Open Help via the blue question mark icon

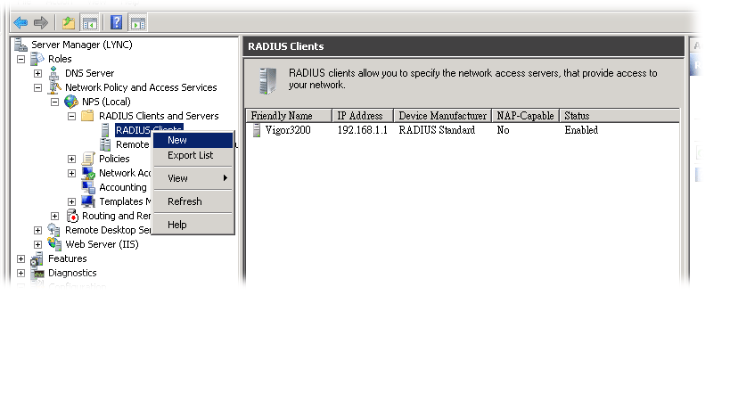pyautogui.click(x=117, y=22)
